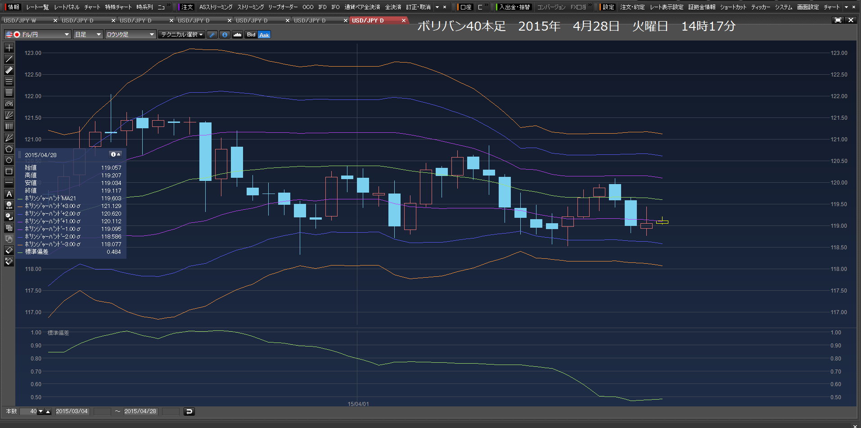Click the erase-all drawings tool
The image size is (861, 428).
click(9, 261)
